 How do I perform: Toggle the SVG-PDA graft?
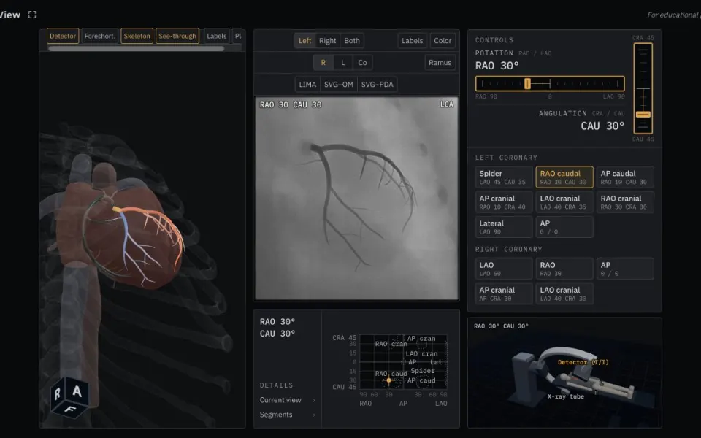click(378, 85)
